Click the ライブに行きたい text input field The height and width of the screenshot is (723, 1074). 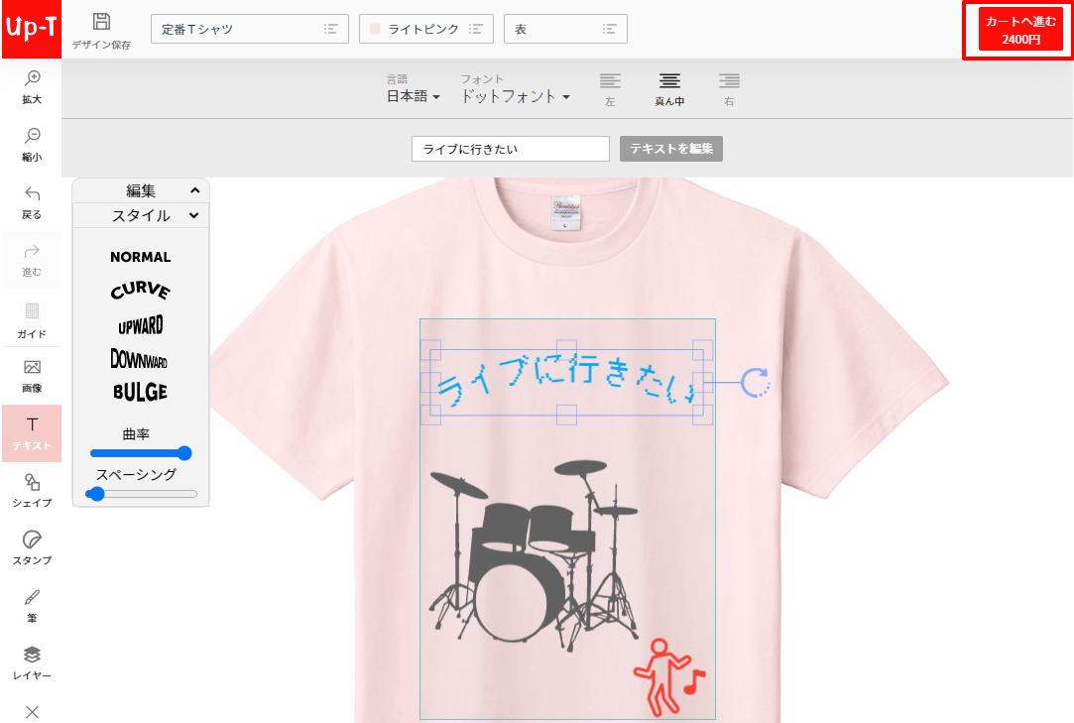pyautogui.click(x=509, y=148)
